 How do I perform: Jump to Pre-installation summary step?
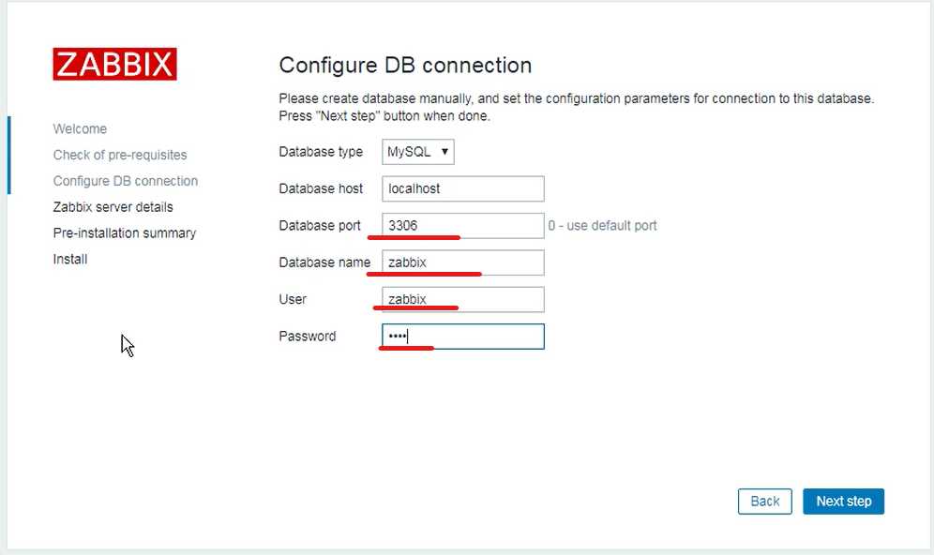click(125, 232)
